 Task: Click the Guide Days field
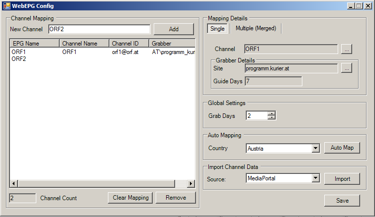tap(274, 81)
